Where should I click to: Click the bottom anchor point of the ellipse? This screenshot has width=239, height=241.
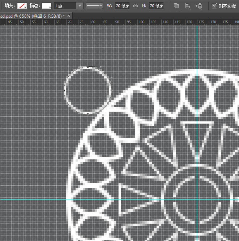pyautogui.click(x=88, y=114)
